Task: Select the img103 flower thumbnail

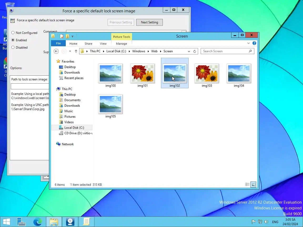Action: point(207,73)
